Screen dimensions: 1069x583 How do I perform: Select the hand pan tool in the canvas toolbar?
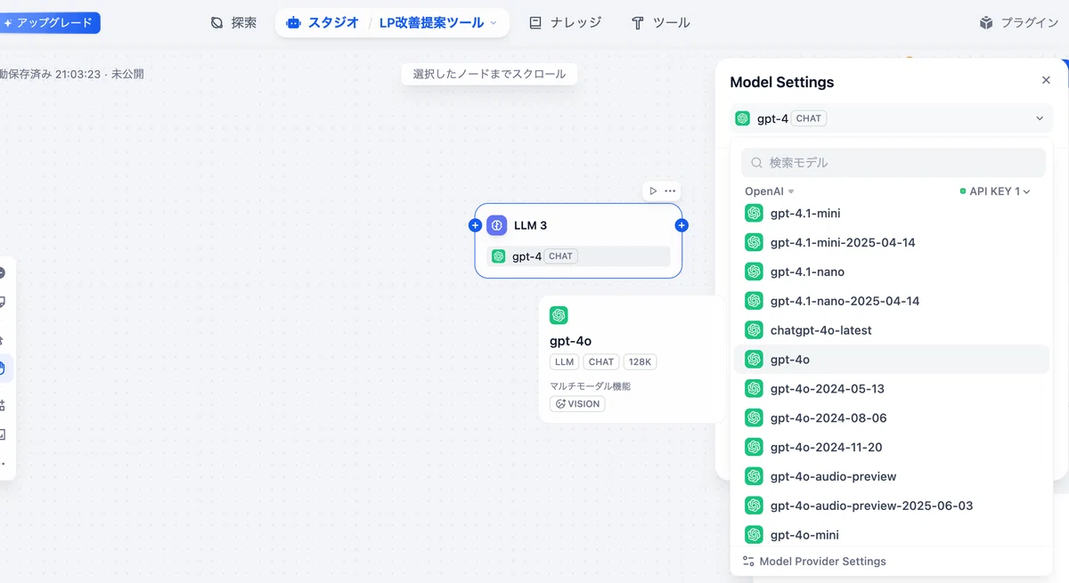point(3,368)
